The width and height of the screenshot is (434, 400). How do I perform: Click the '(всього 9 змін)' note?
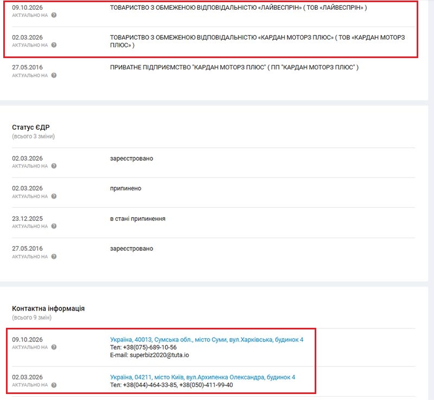(31, 318)
